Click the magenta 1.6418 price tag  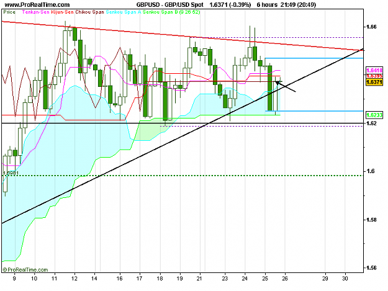(374, 71)
